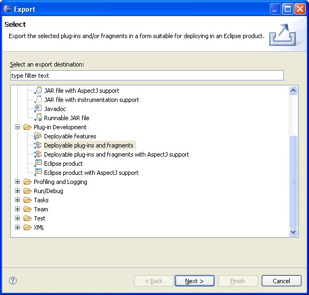This screenshot has width=309, height=295.
Task: Click the Deployable features icon
Action: tap(38, 136)
